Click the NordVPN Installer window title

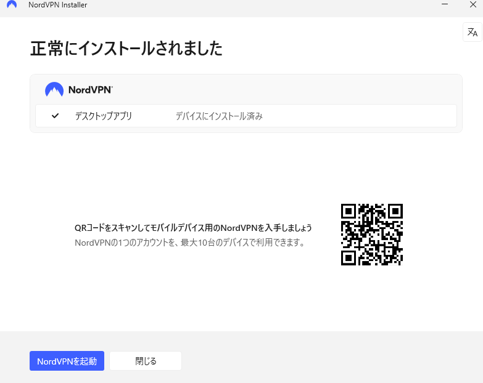[57, 5]
